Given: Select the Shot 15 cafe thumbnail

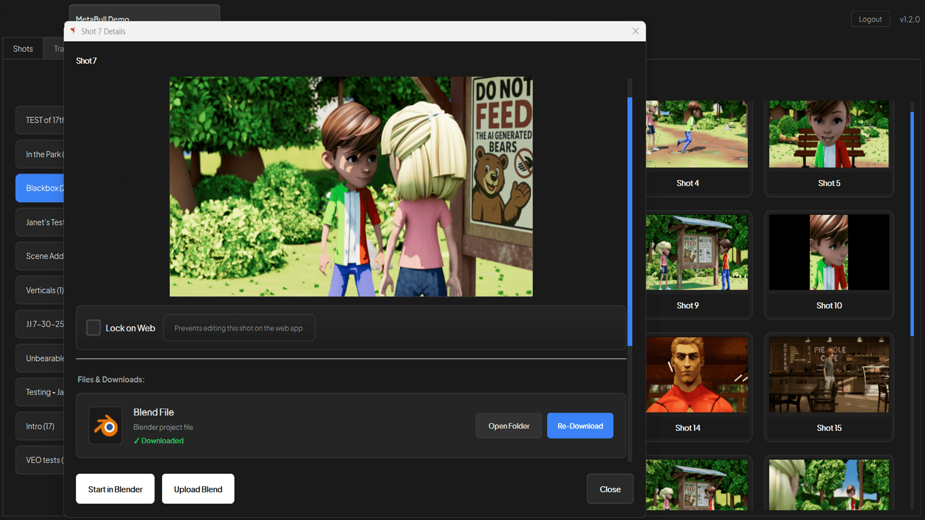Looking at the screenshot, I should click(x=829, y=375).
